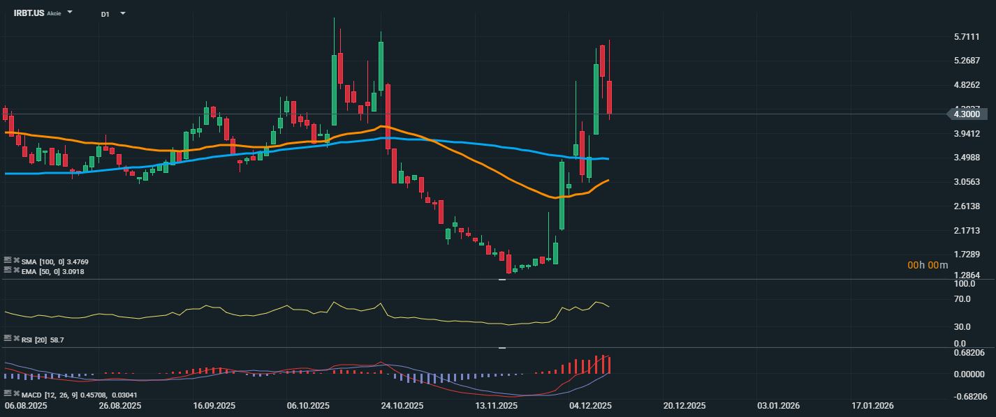
Task: Click the 04.12.2025 date on time axis
Action: pyautogui.click(x=590, y=406)
